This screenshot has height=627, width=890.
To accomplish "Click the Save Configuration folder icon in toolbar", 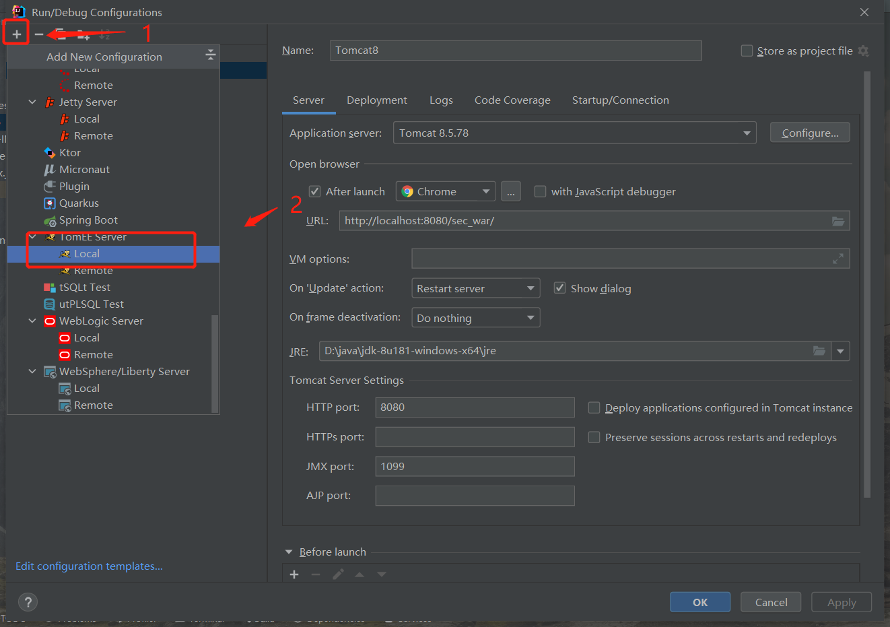I will pyautogui.click(x=82, y=34).
